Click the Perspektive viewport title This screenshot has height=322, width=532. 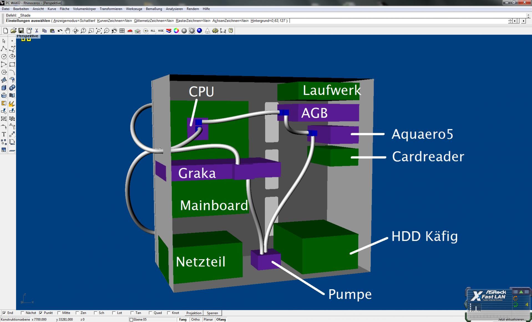[x=27, y=36]
